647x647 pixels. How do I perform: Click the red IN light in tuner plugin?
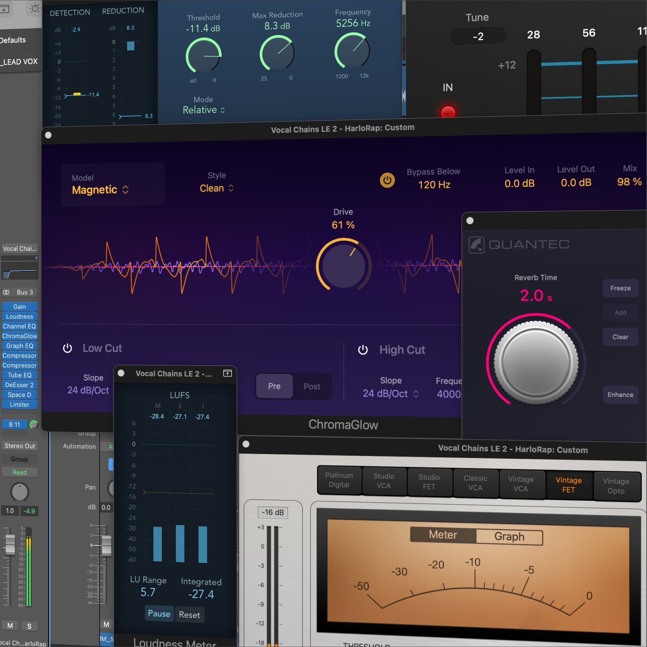click(x=448, y=112)
